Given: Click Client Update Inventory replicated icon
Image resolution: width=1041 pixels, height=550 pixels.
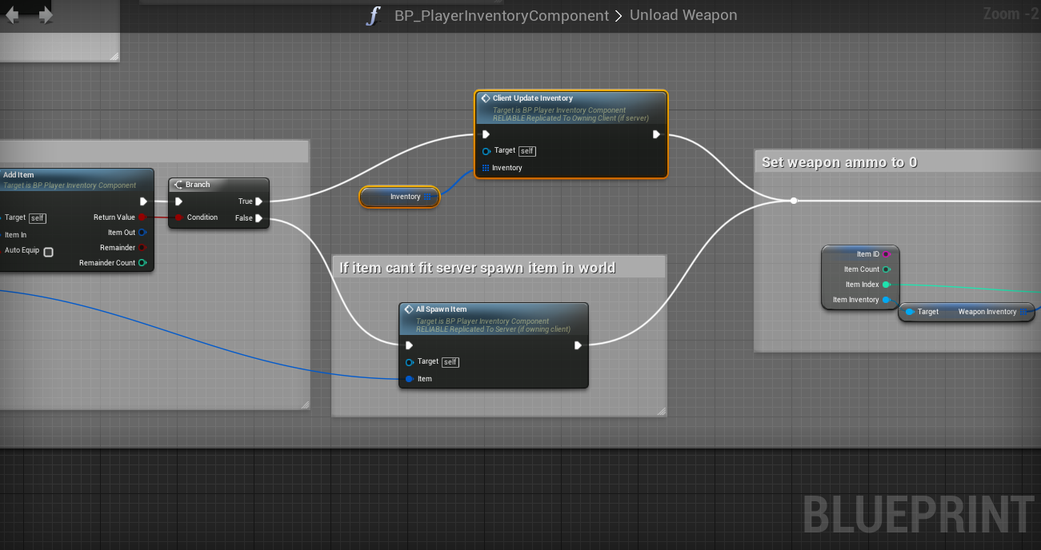Looking at the screenshot, I should [x=485, y=98].
